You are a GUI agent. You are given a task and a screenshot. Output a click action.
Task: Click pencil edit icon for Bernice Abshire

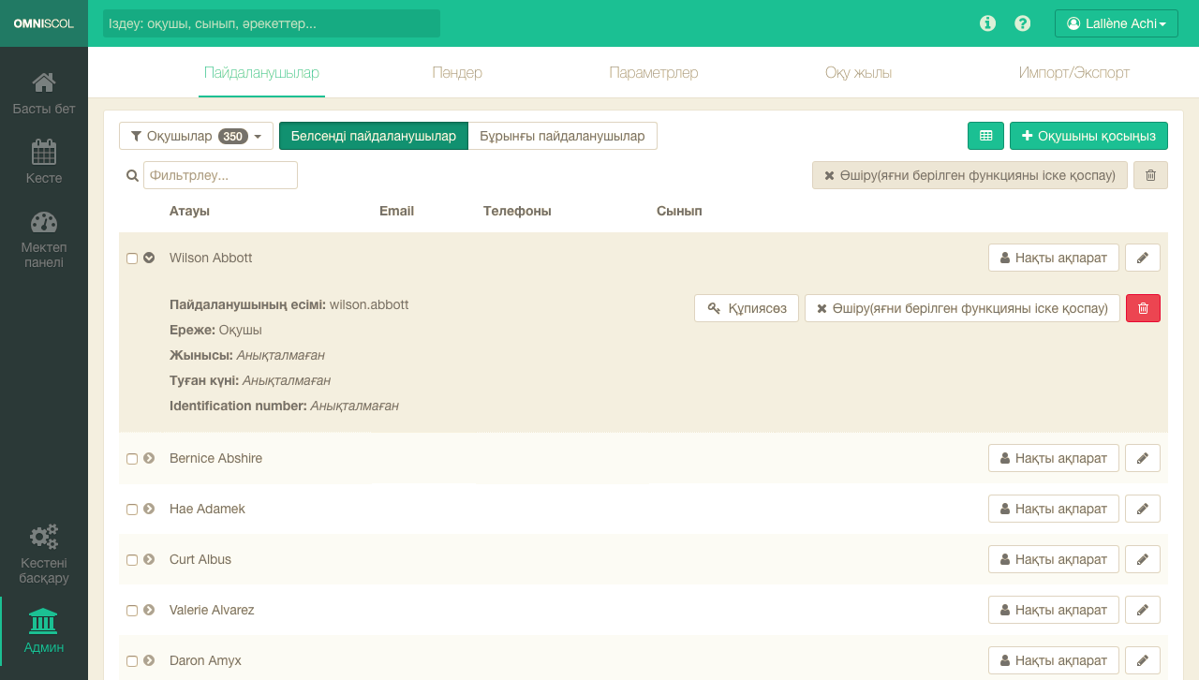(x=1142, y=458)
